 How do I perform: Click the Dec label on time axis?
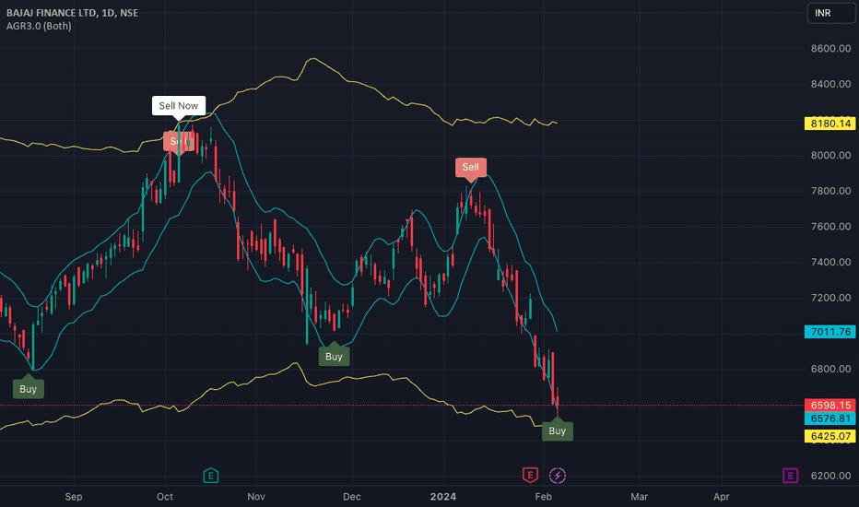[352, 497]
